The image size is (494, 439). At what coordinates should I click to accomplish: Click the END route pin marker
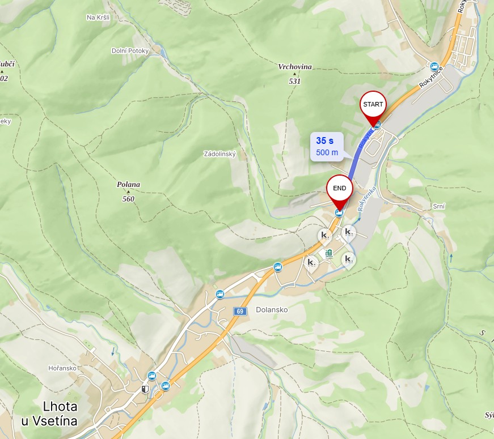pyautogui.click(x=340, y=192)
